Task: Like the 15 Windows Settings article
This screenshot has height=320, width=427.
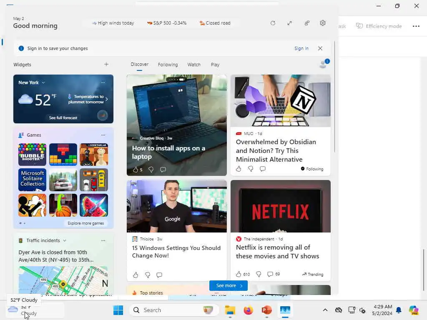Action: coord(136,275)
